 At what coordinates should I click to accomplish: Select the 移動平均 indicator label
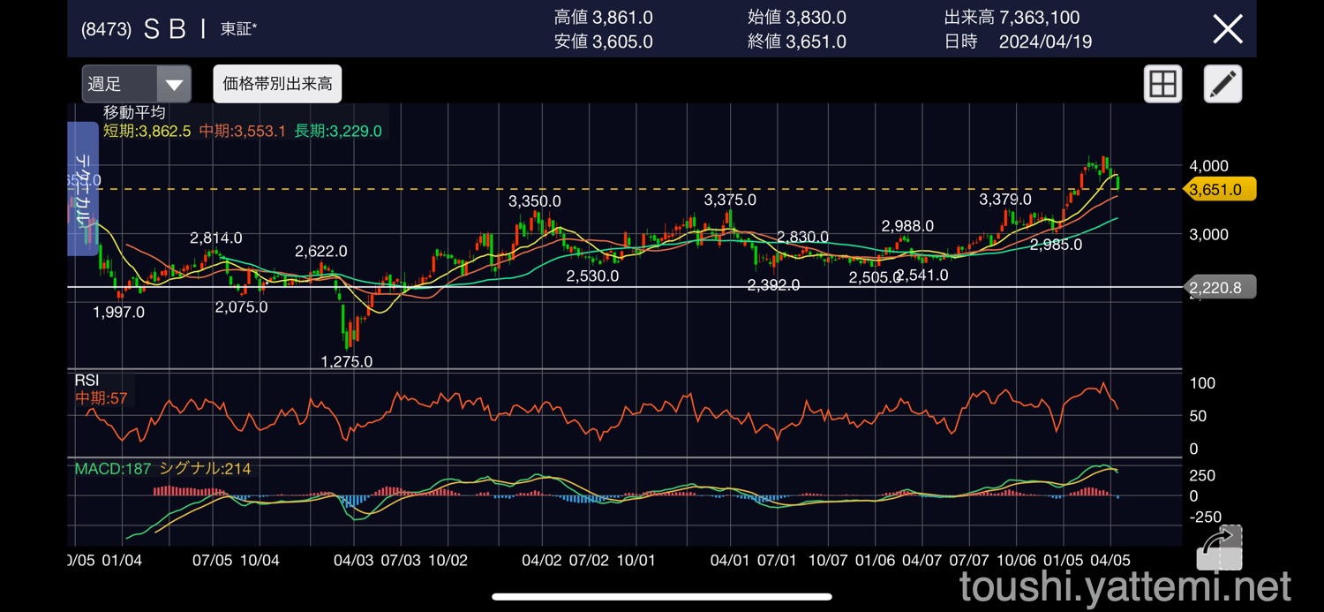134,113
